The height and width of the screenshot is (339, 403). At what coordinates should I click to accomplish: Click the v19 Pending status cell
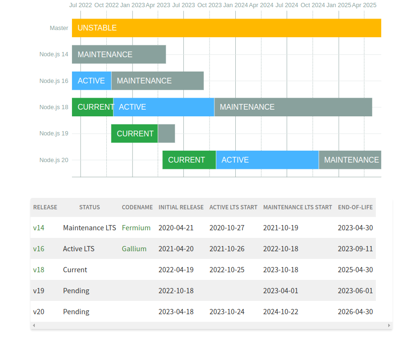point(76,291)
